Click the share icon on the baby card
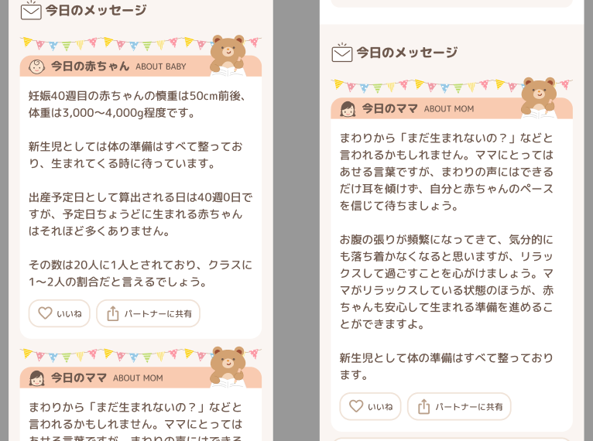Viewport: 593px width, 441px height. 113,313
